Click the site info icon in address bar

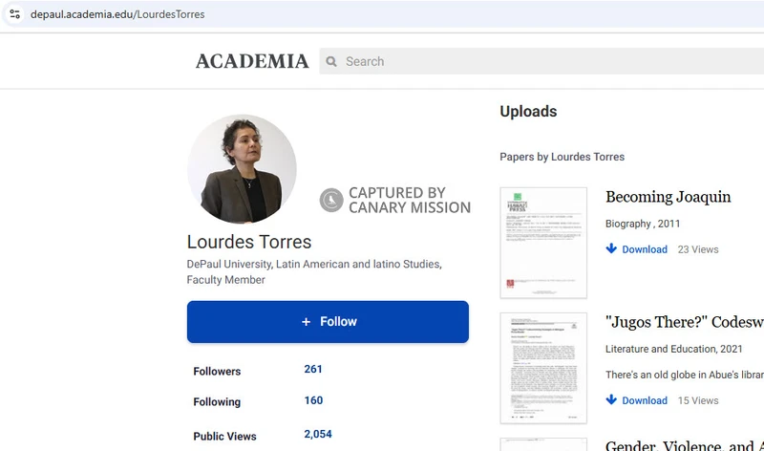(x=14, y=14)
